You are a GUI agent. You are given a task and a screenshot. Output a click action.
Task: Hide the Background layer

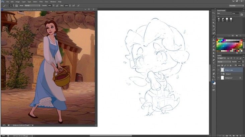point(218,78)
